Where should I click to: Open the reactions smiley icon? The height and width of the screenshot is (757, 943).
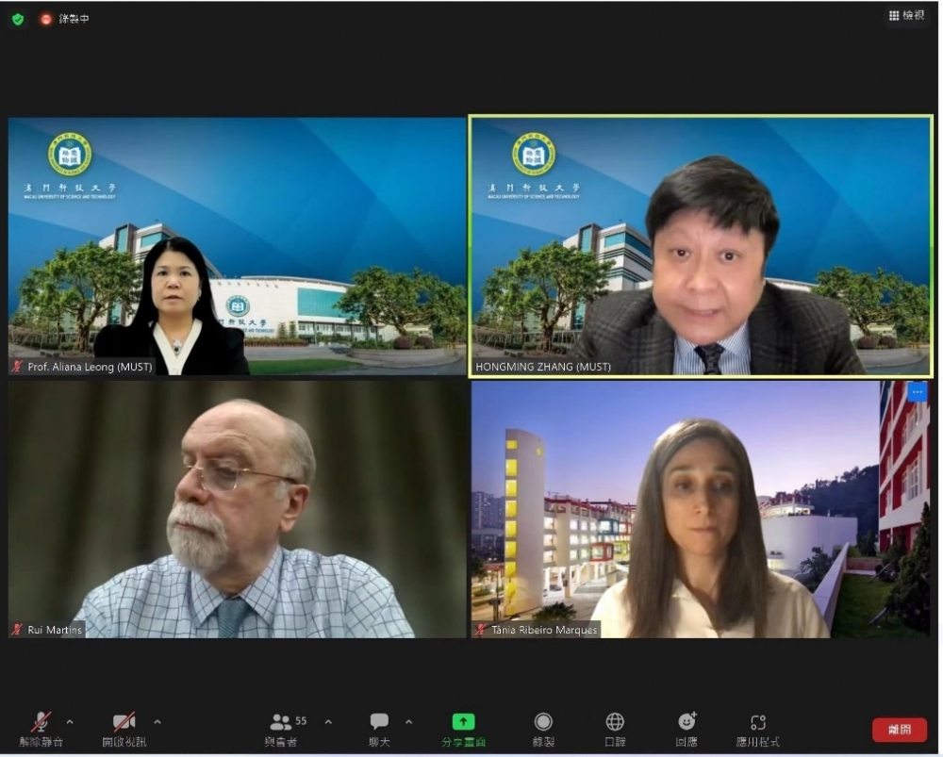point(687,729)
